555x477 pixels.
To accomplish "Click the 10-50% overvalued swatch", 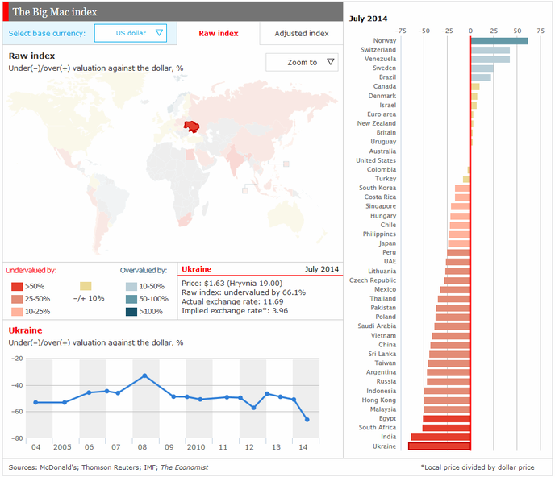I will tap(131, 286).
